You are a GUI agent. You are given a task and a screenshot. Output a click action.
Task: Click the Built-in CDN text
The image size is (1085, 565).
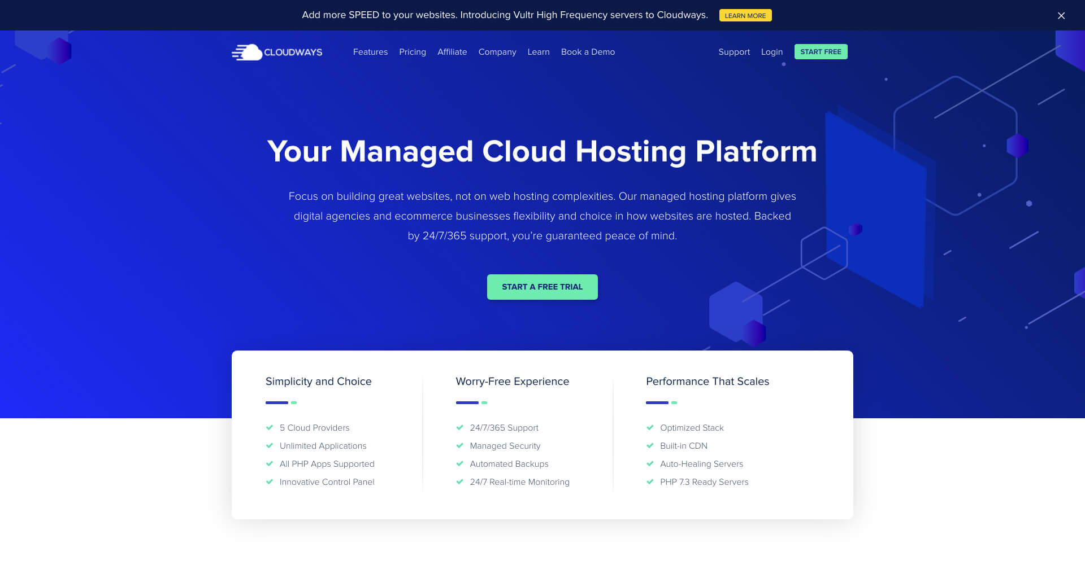[x=684, y=446]
